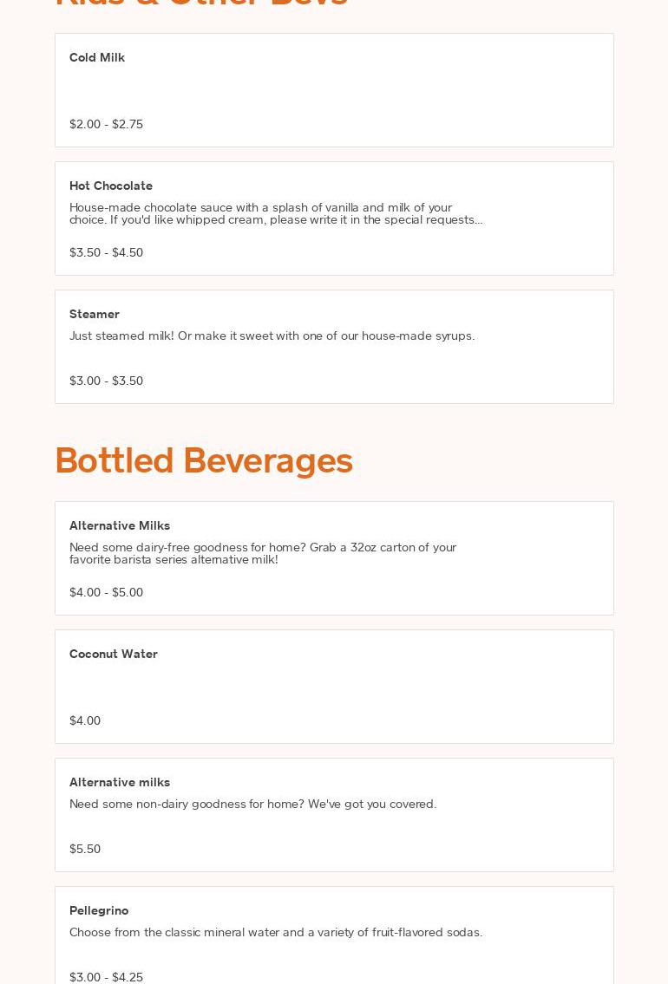This screenshot has width=668, height=984.
Task: Click the 'Just steamed milk!' description
Action: pos(272,336)
